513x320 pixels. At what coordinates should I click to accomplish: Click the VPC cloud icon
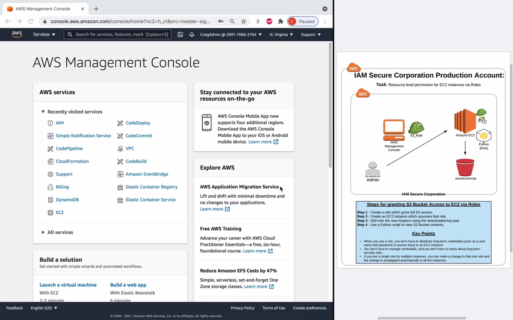tap(120, 148)
